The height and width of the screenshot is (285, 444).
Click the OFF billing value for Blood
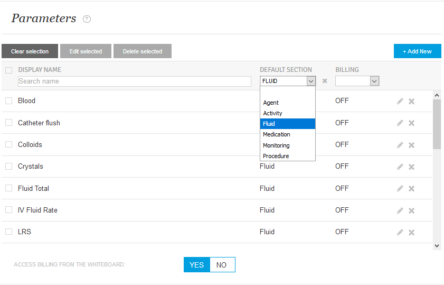click(x=342, y=100)
